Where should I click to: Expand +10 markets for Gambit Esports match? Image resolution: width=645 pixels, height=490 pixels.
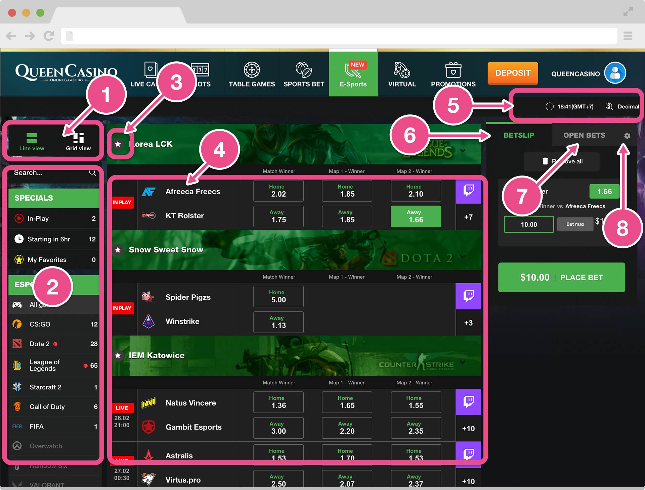pyautogui.click(x=468, y=429)
